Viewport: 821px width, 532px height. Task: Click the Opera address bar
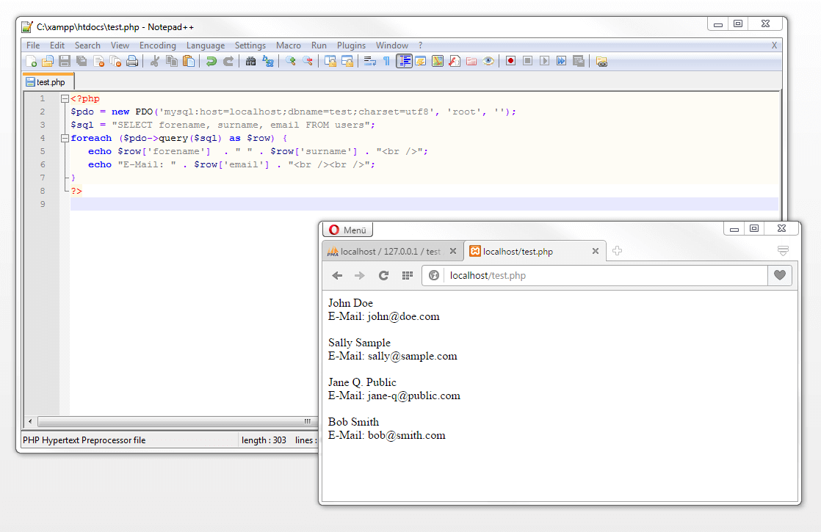[605, 276]
